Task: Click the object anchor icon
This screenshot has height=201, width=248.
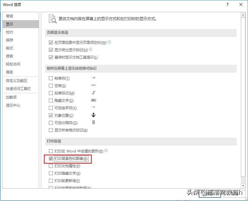Action: (93, 115)
